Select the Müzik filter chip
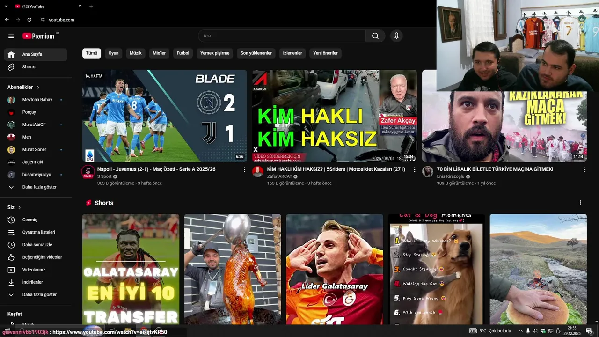599x337 pixels. pos(136,53)
